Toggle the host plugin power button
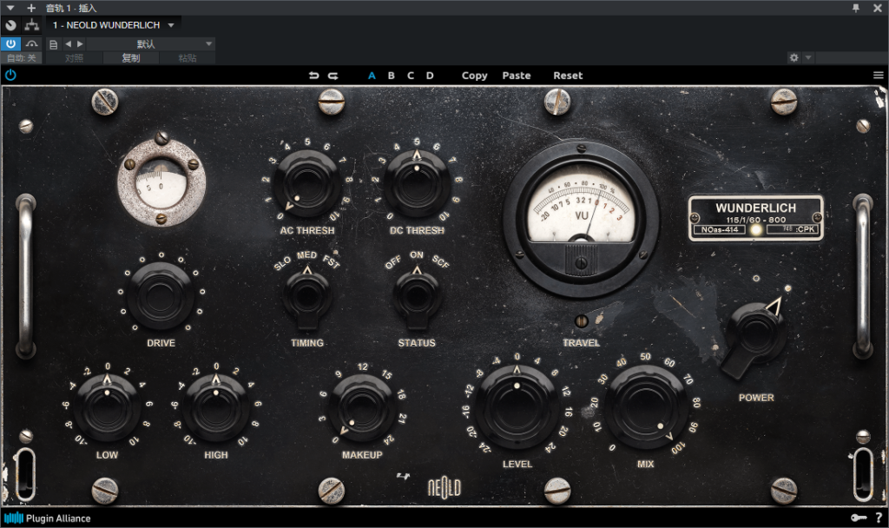The height and width of the screenshot is (528, 889). tap(10, 43)
